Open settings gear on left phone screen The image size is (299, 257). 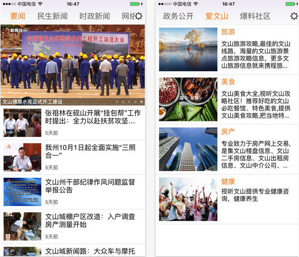coord(139,16)
